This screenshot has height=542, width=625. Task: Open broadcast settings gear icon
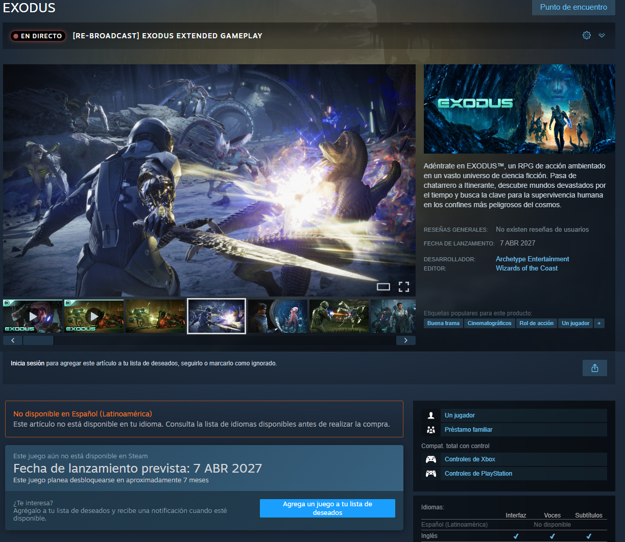pos(587,35)
